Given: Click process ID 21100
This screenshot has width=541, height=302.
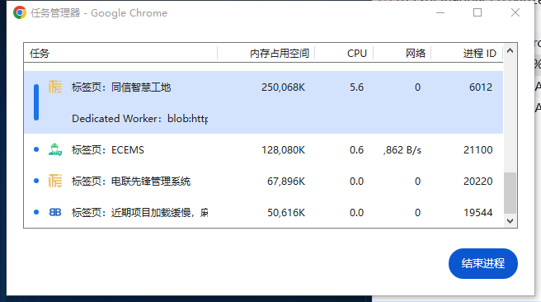Looking at the screenshot, I should coord(477,150).
